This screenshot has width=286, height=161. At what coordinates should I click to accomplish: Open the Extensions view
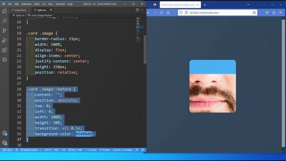click(4, 50)
